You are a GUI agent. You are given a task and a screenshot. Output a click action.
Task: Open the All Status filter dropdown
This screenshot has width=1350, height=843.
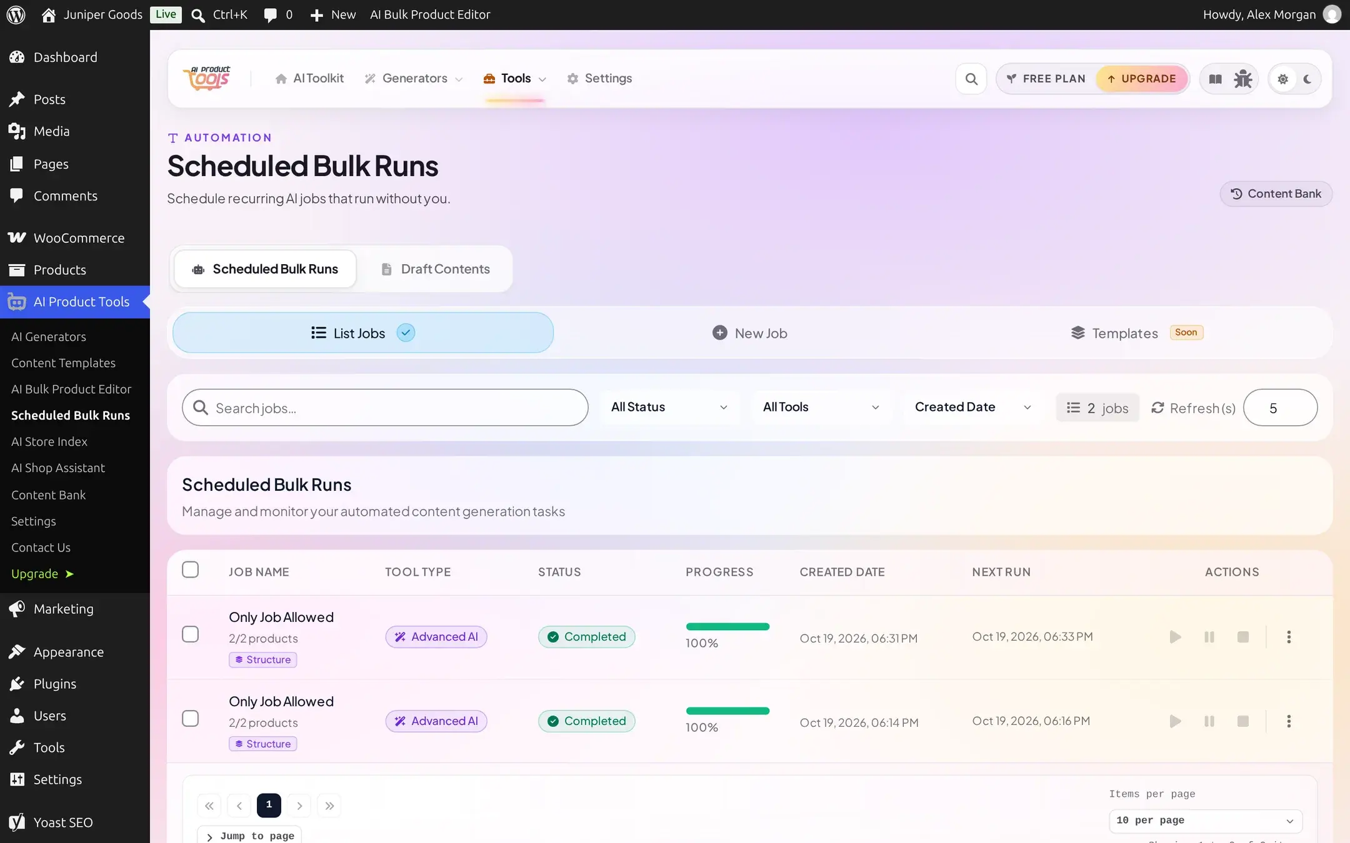point(669,407)
